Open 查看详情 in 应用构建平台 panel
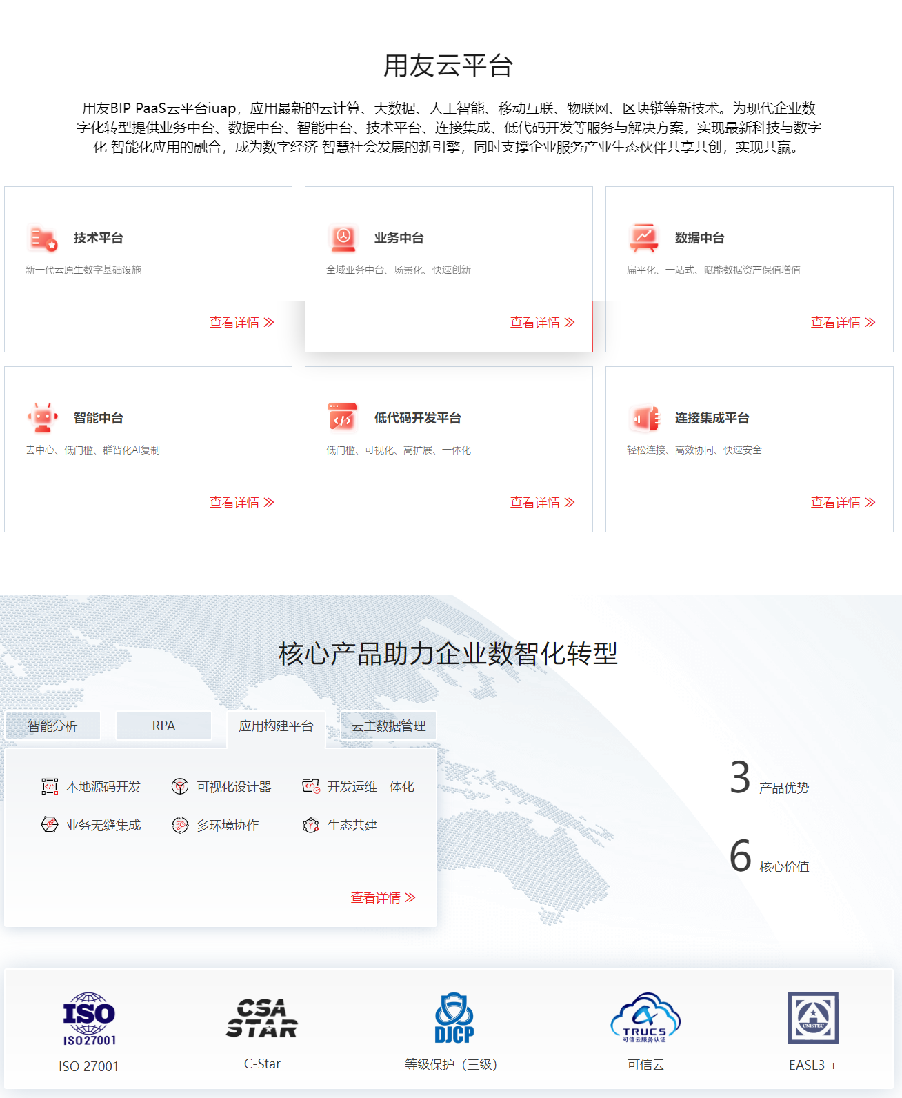The width and height of the screenshot is (902, 1098). click(383, 897)
